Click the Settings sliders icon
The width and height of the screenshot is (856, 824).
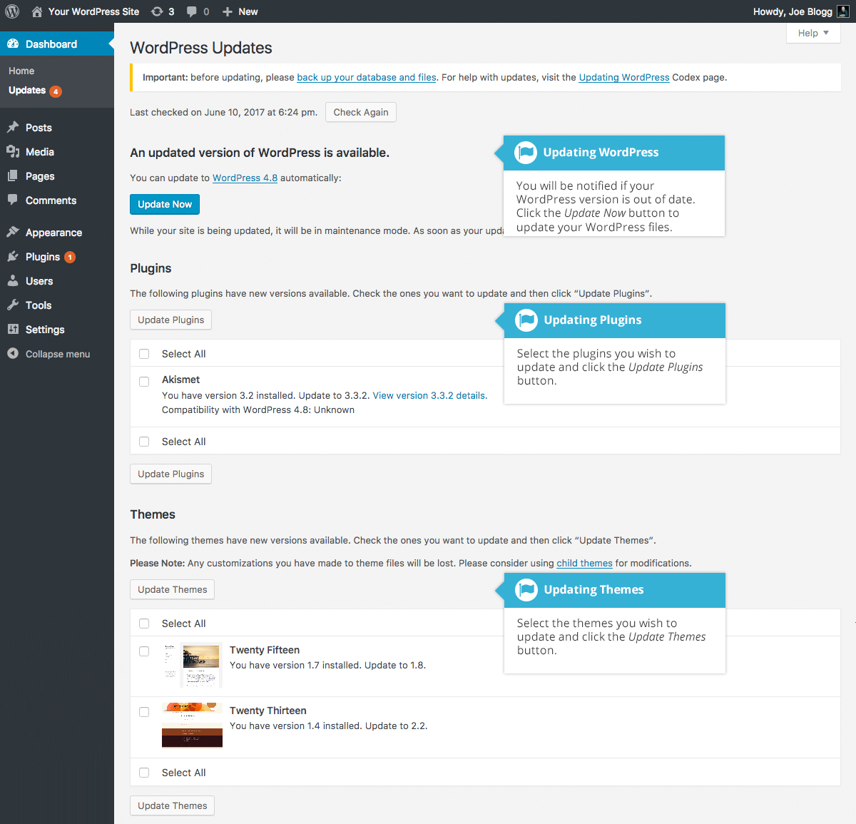[x=13, y=329]
